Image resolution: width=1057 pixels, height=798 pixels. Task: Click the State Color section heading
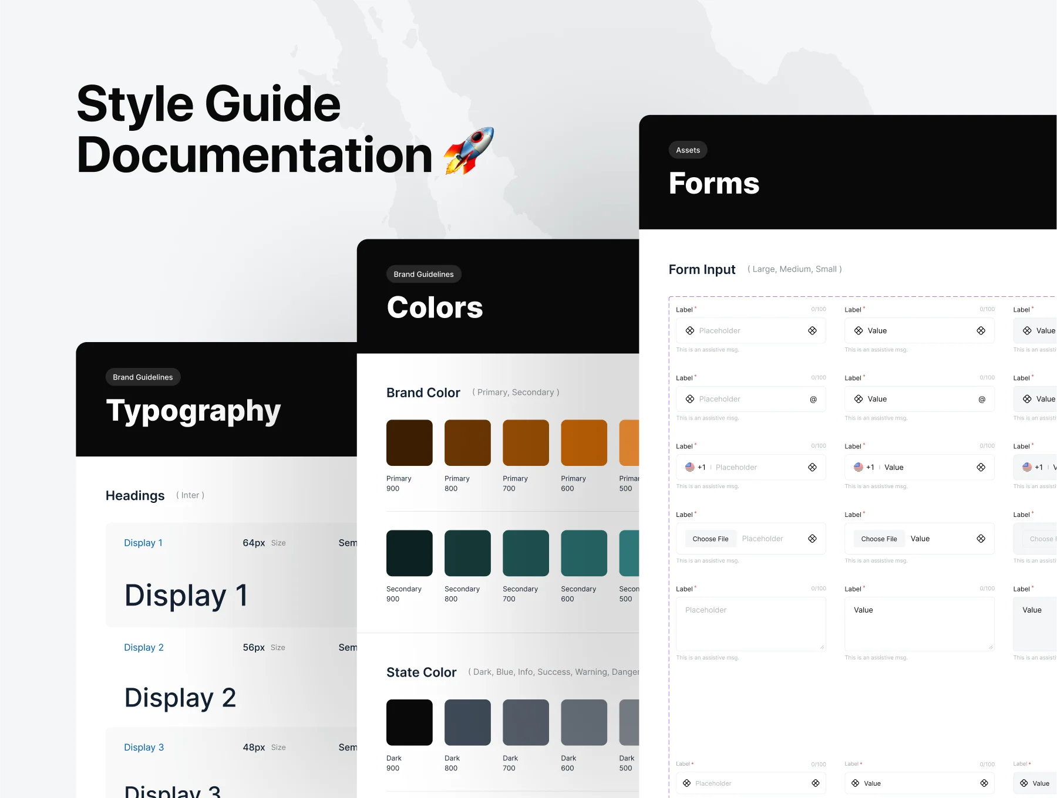421,672
